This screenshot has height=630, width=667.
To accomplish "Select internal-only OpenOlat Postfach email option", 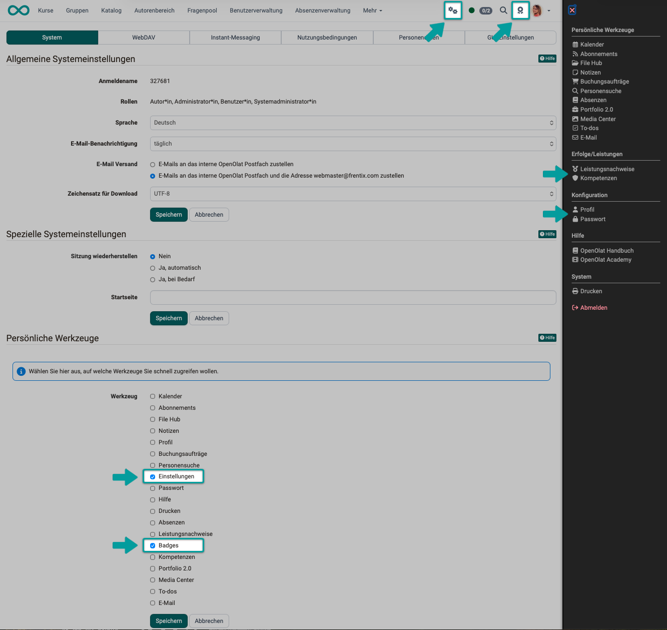I will point(153,165).
